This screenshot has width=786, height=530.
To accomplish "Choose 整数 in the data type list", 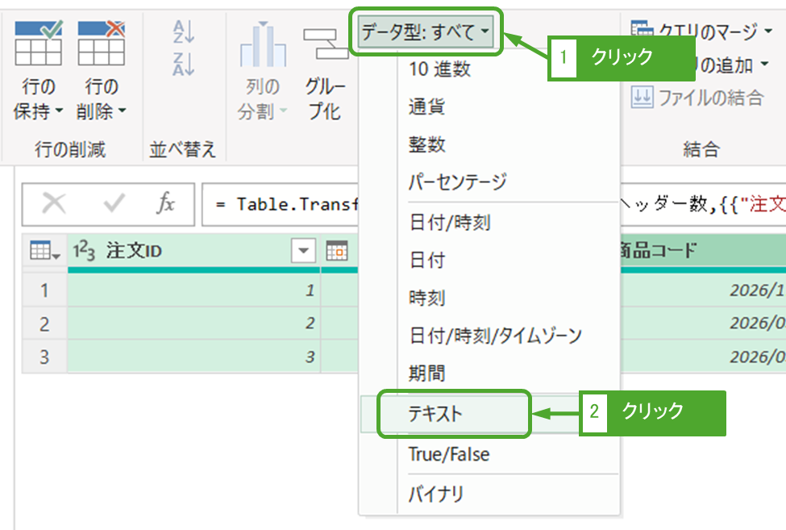I will point(427,144).
